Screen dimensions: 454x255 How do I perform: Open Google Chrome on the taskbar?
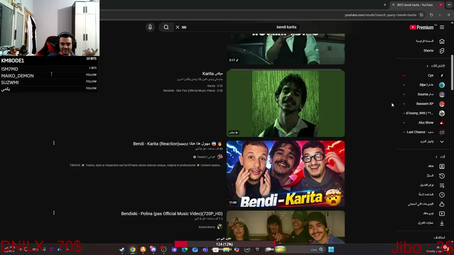tap(132, 249)
